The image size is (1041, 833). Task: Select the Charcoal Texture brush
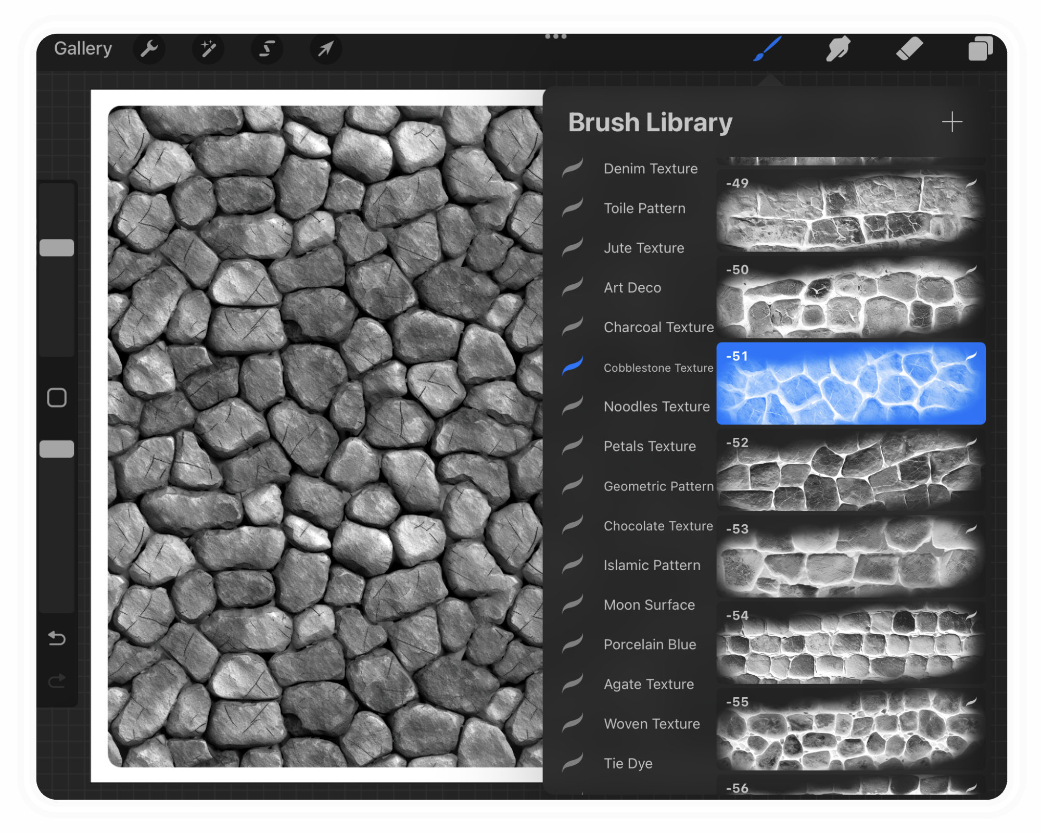(x=658, y=327)
